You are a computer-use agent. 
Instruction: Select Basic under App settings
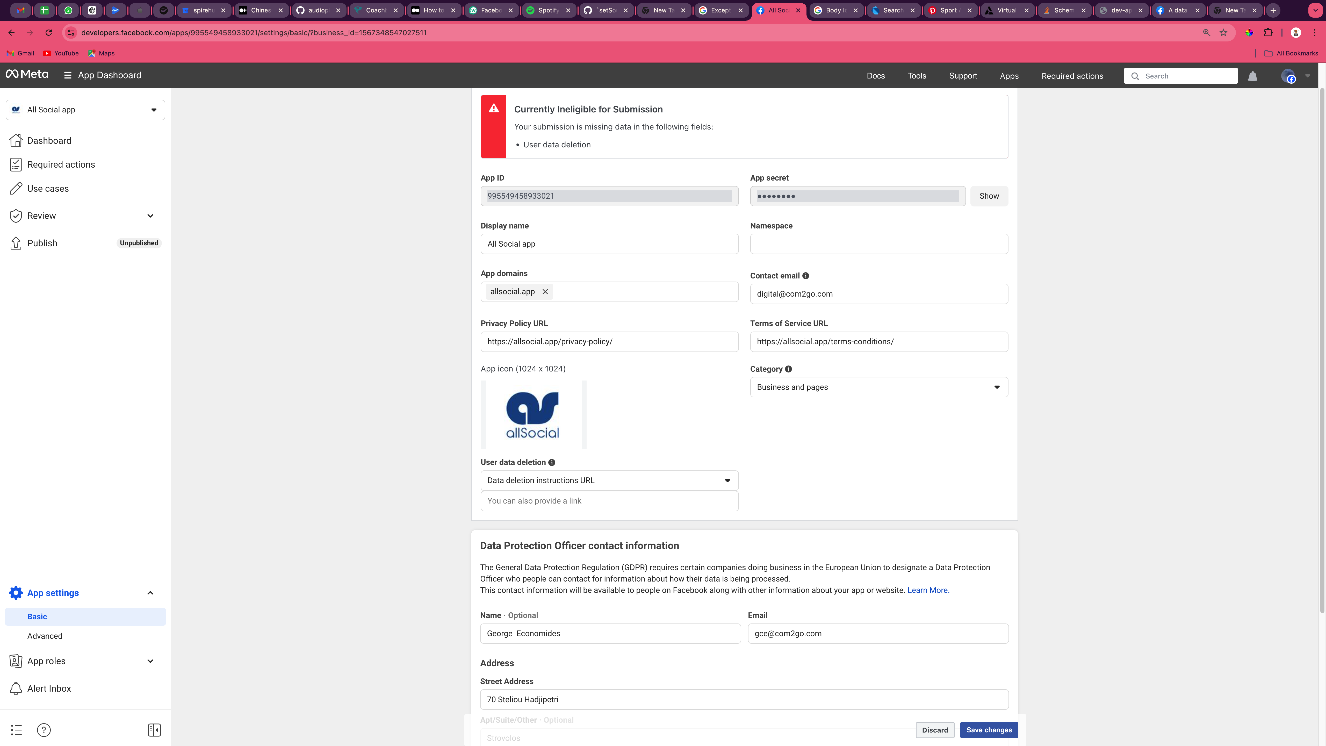click(x=85, y=616)
